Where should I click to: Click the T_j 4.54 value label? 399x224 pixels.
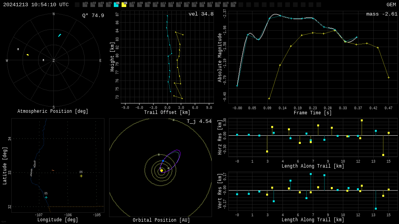click(x=199, y=122)
